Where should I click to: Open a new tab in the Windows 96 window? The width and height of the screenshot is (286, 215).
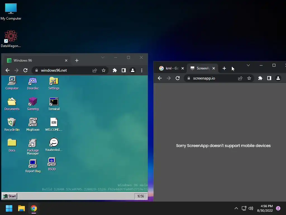coord(77,60)
